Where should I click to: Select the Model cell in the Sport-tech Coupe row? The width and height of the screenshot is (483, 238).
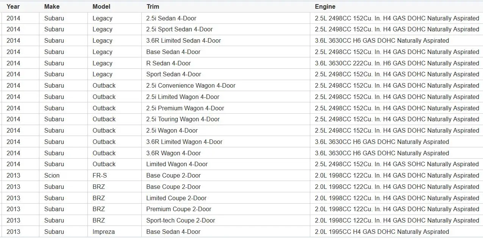pos(114,220)
